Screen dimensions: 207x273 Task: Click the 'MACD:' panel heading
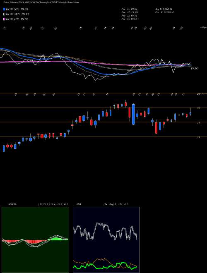coord(12,204)
